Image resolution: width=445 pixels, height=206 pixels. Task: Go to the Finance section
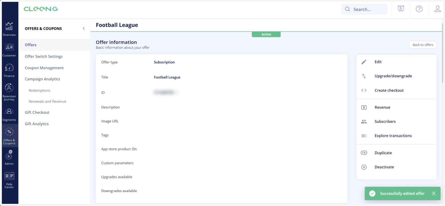click(x=9, y=70)
